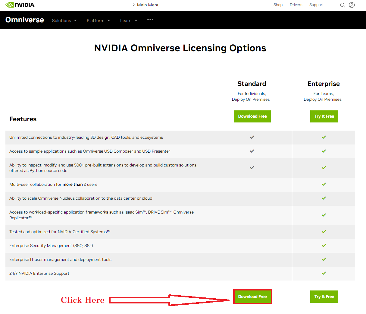The height and width of the screenshot is (314, 366).
Task: Open the Support link
Action: pos(317,5)
